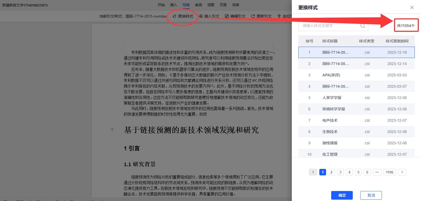Screen dimensions: 421x201
Task: Click the 更换样式 toolbar button
Action: pos(183,16)
